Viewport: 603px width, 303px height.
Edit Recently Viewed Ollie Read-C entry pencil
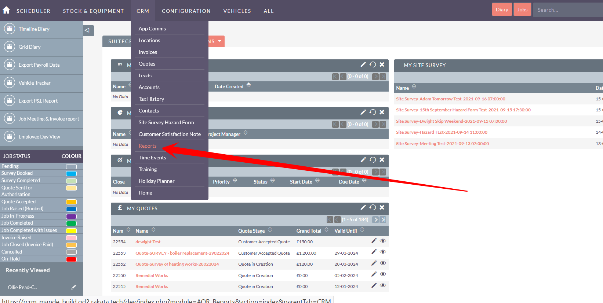coord(74,287)
